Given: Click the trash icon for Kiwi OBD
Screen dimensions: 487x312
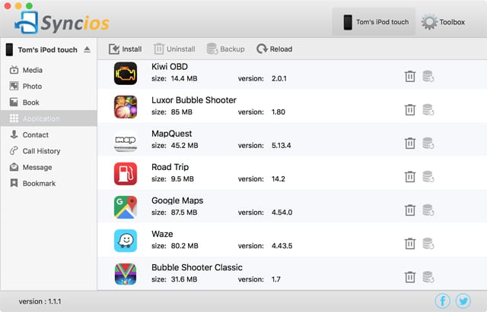Looking at the screenshot, I should pos(409,75).
